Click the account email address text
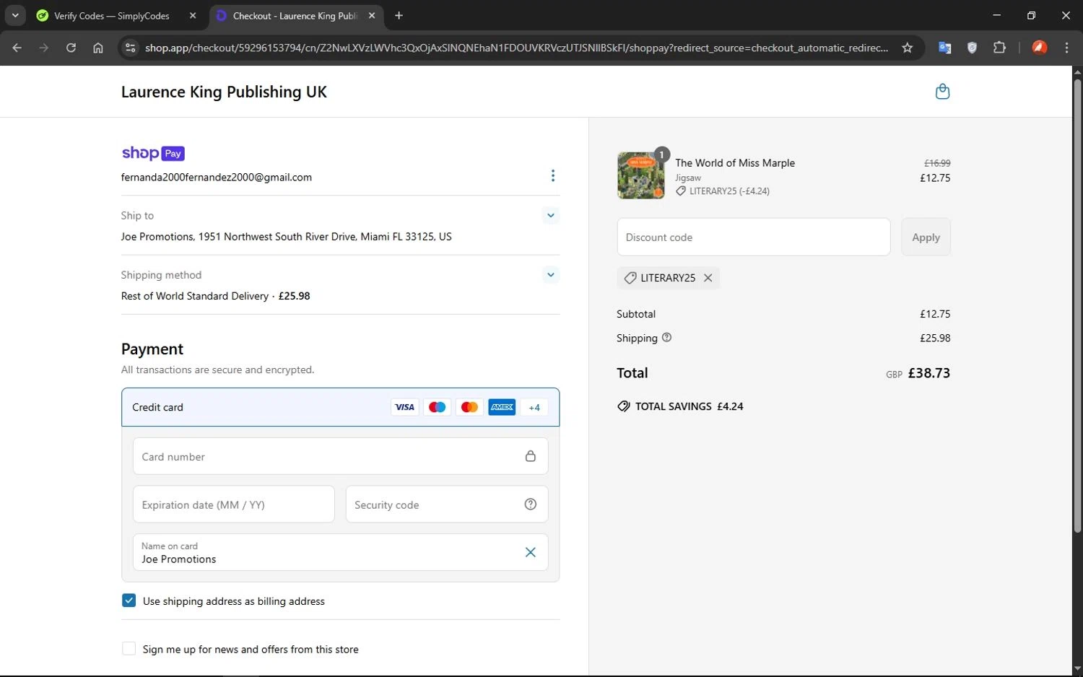This screenshot has height=677, width=1083. point(217,177)
